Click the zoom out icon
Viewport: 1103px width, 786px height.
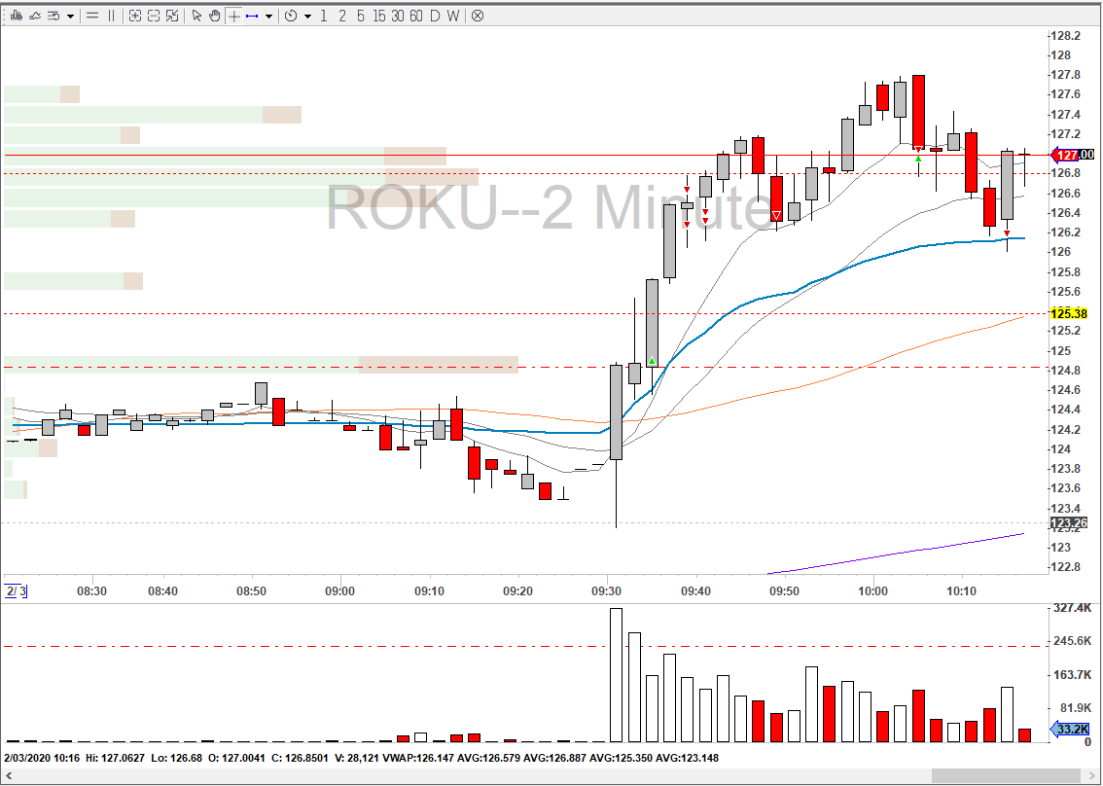(x=154, y=16)
